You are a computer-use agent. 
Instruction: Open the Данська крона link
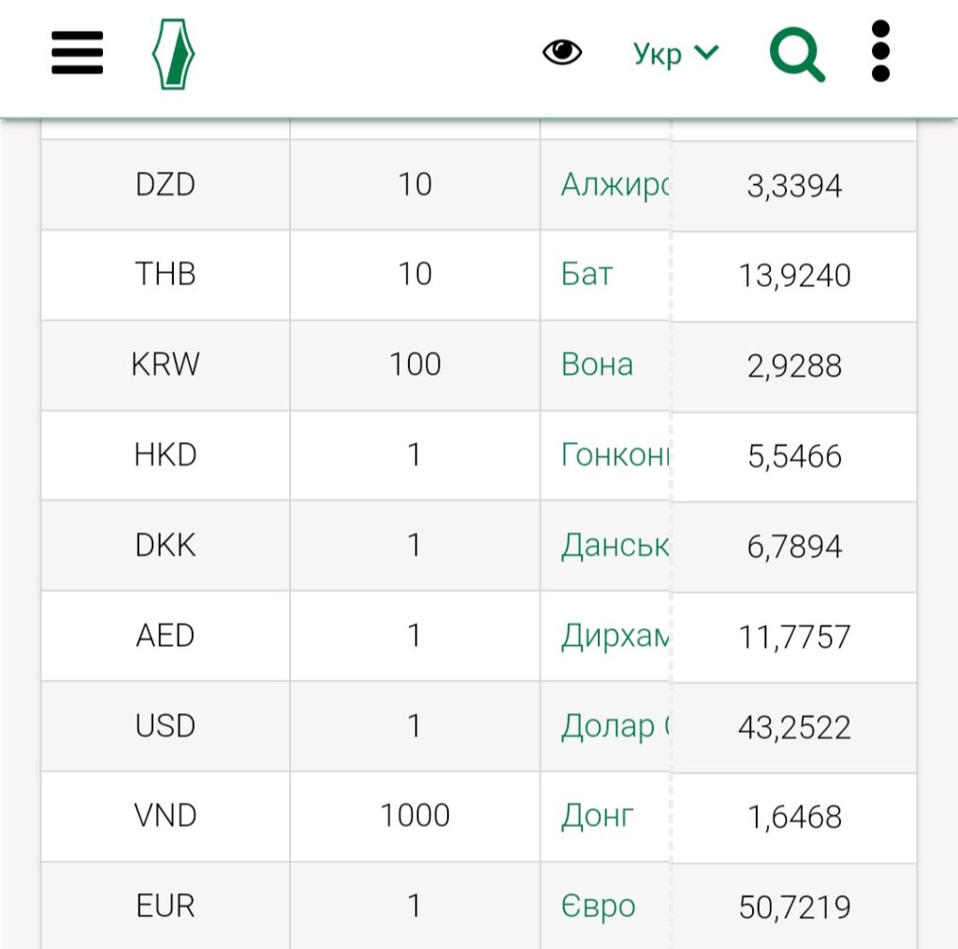click(x=615, y=545)
